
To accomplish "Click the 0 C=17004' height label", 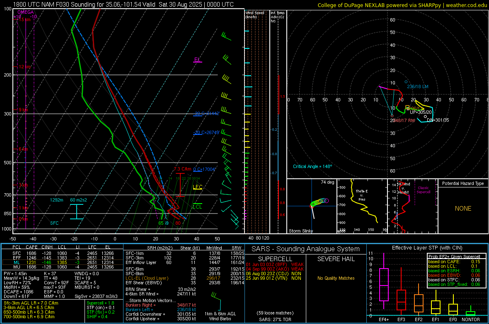I will click(204, 170).
